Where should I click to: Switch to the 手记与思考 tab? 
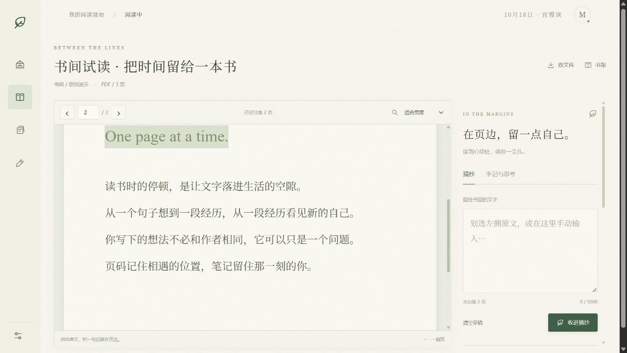coord(501,174)
